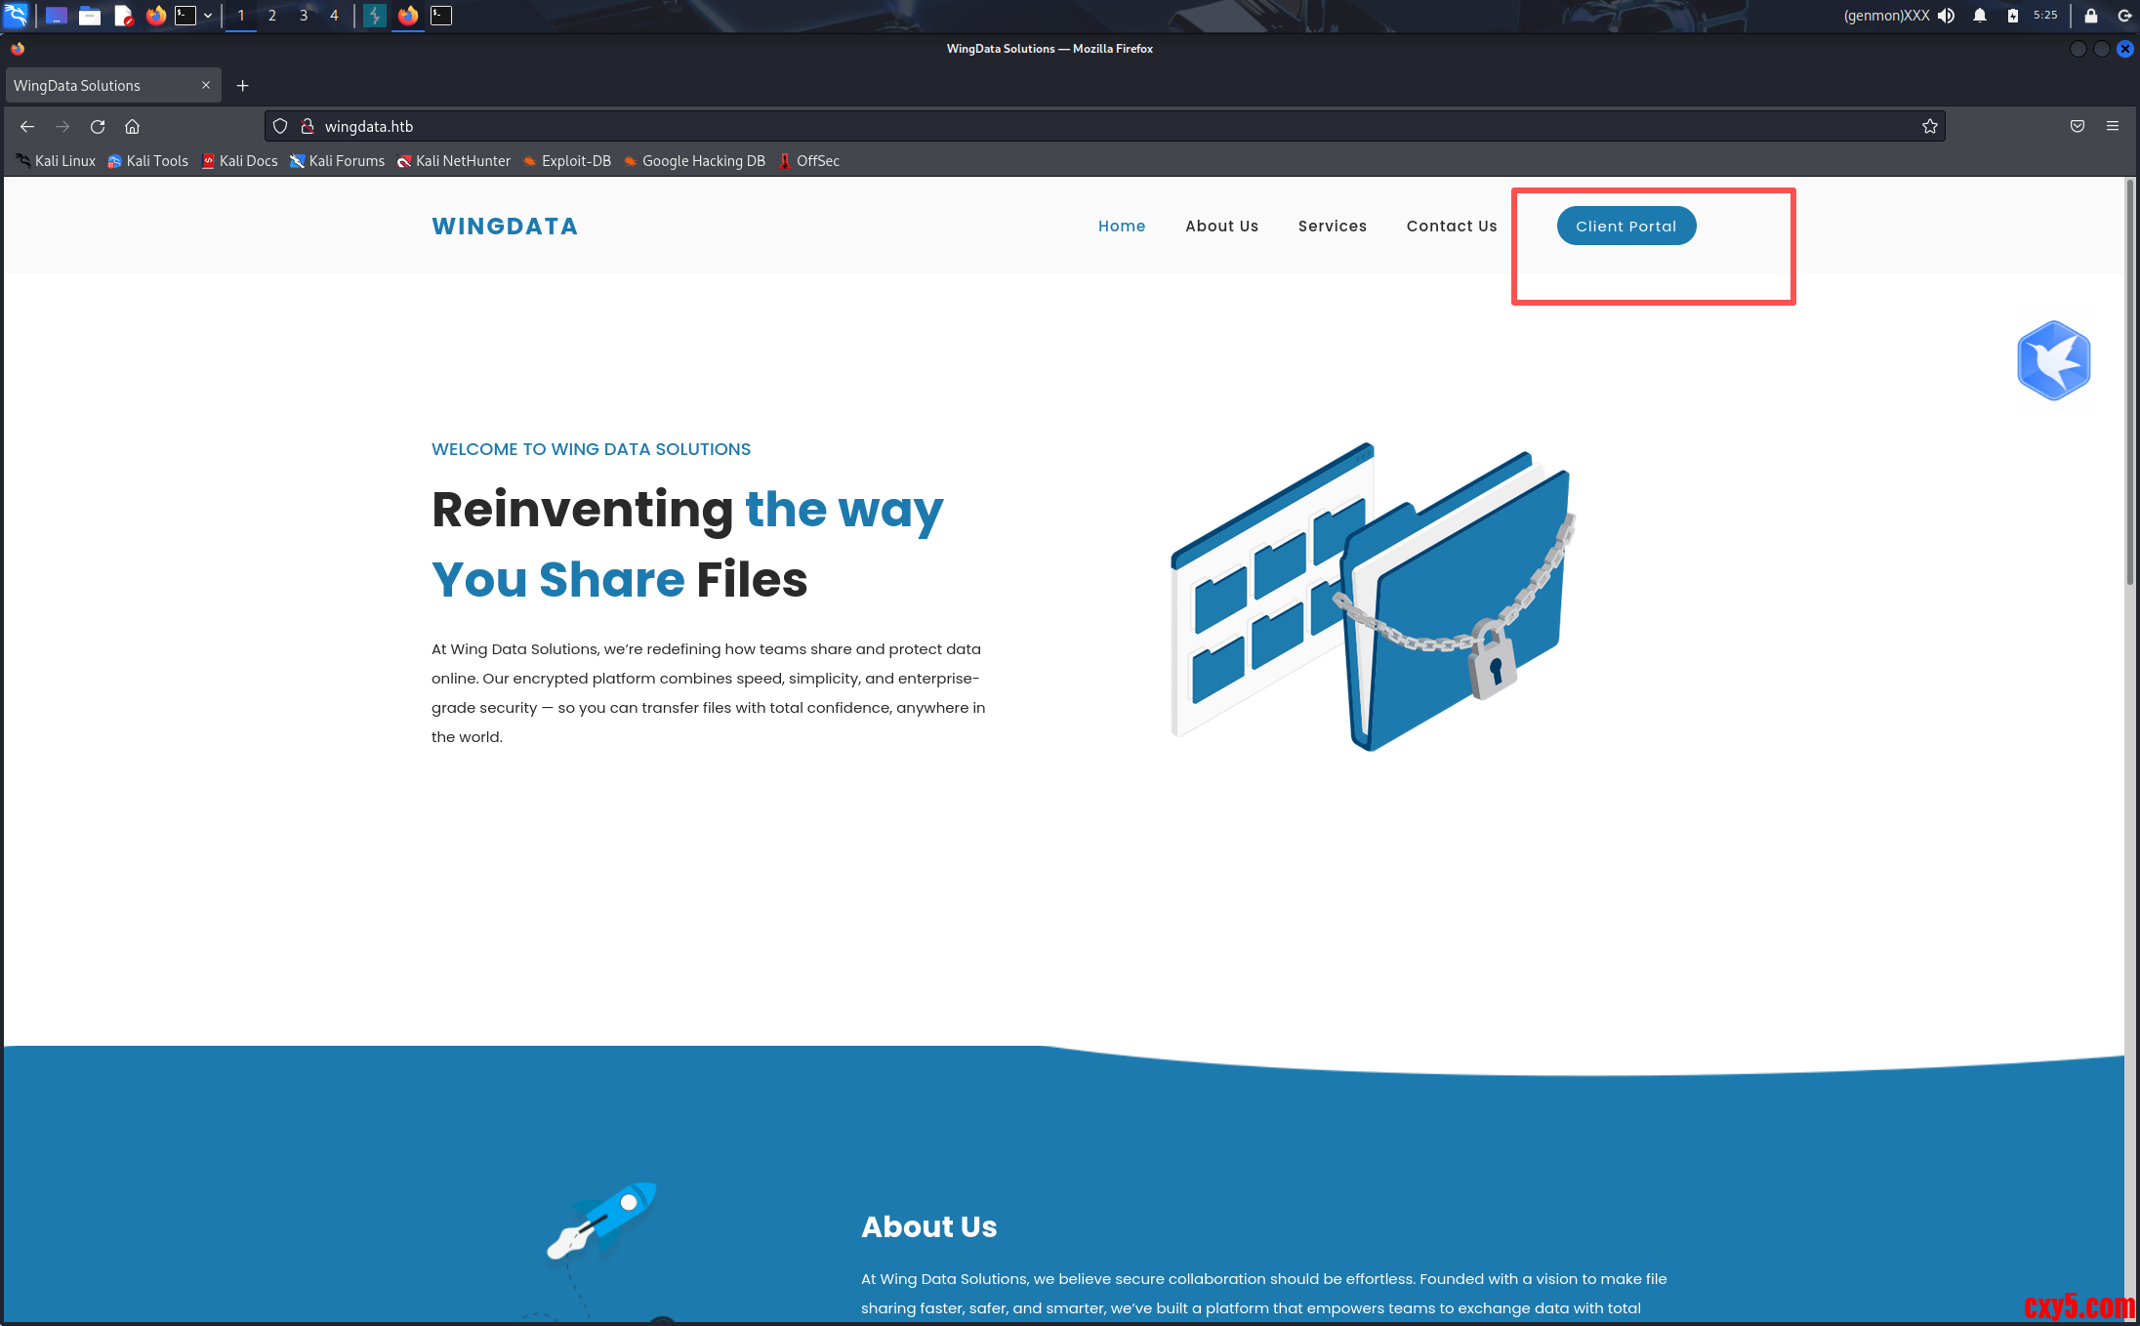Click the blue bird hexagon logo
Screen dimensions: 2140x1326
point(2053,360)
